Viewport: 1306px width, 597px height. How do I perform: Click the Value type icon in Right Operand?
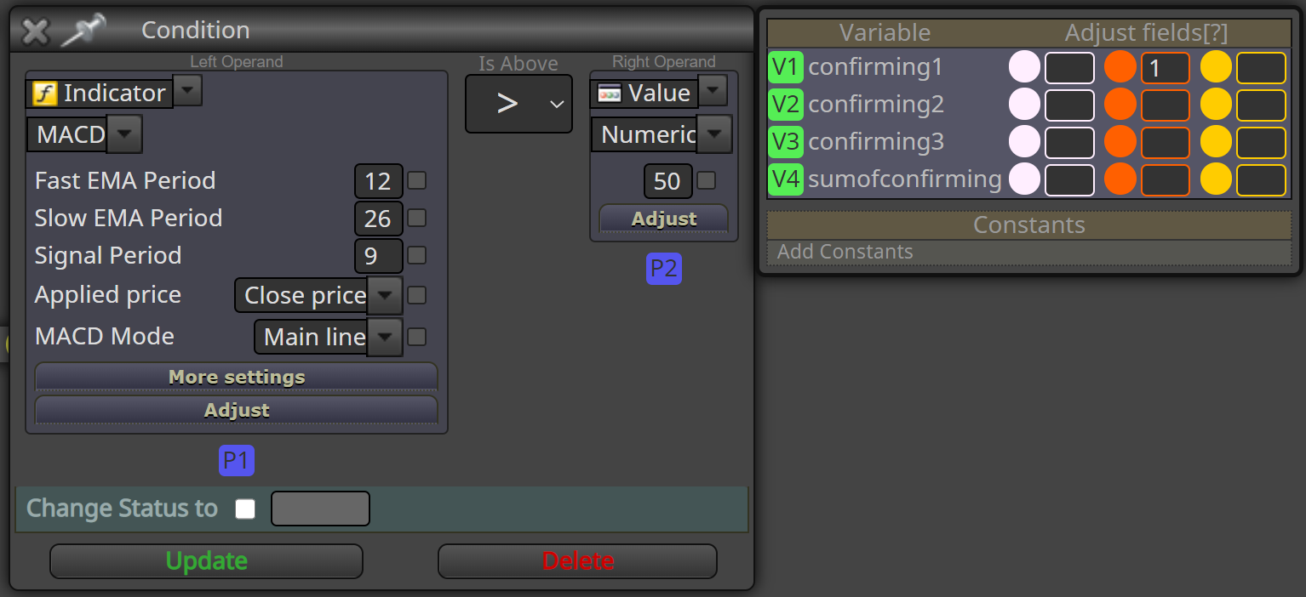[x=610, y=93]
